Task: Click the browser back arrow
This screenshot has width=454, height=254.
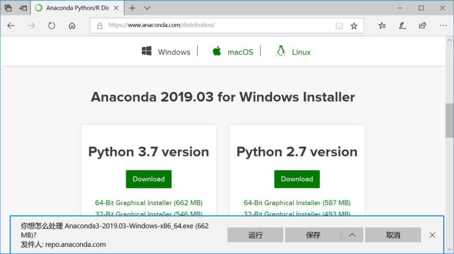Action: 11,25
